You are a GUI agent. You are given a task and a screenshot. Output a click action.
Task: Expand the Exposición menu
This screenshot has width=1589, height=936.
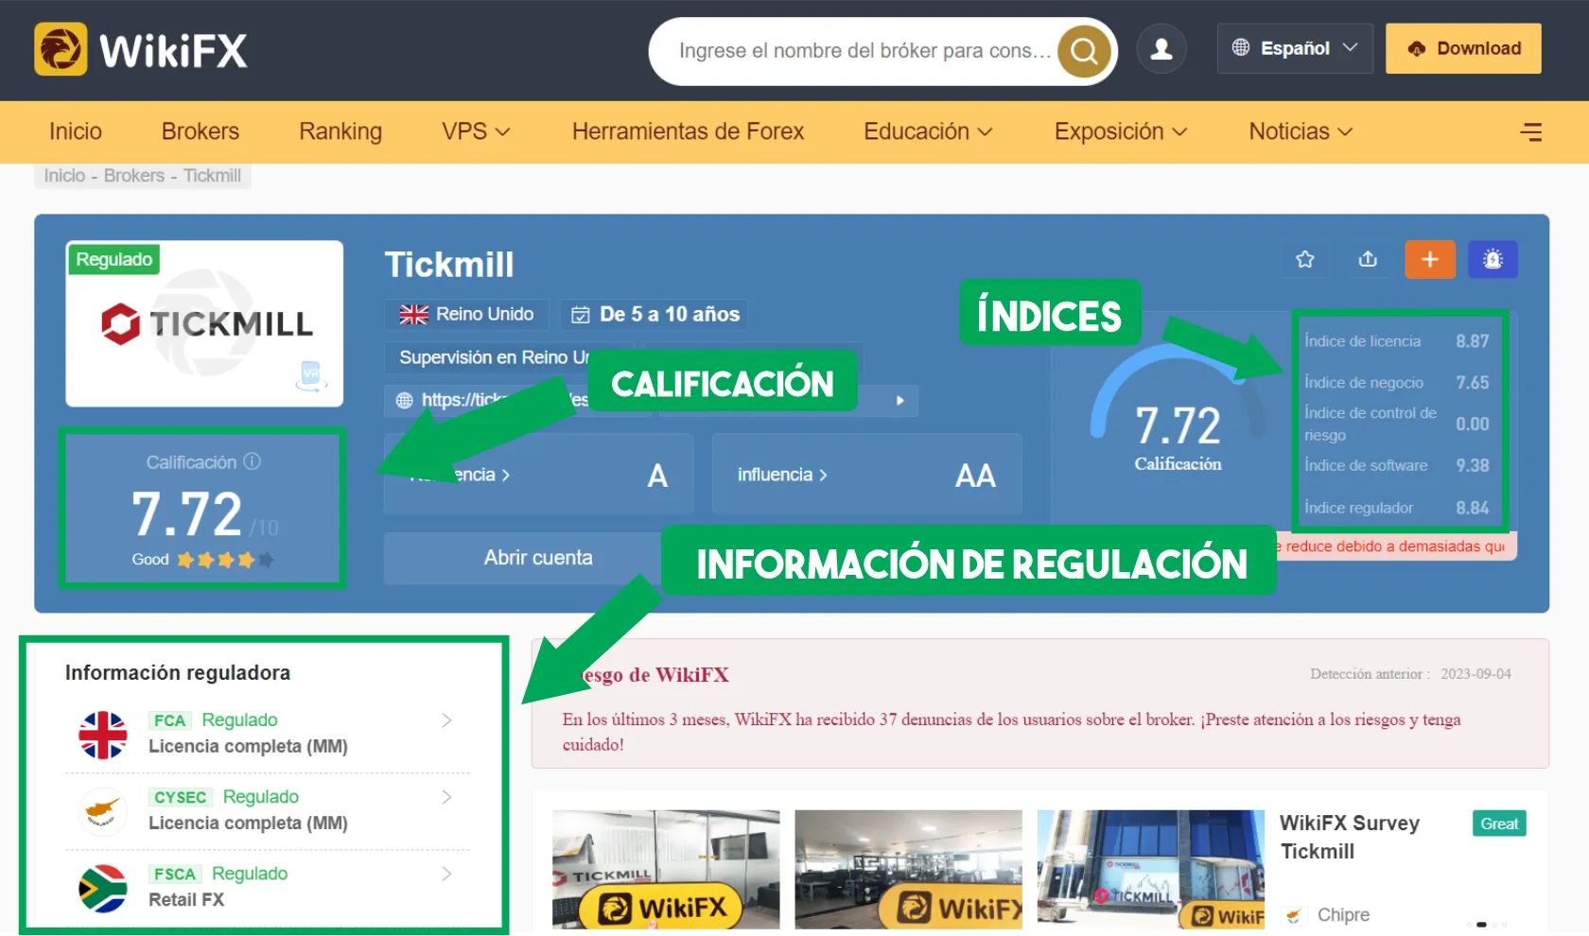click(1121, 131)
